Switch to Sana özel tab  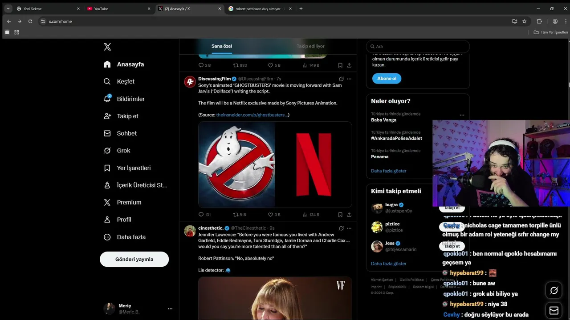tap(222, 46)
